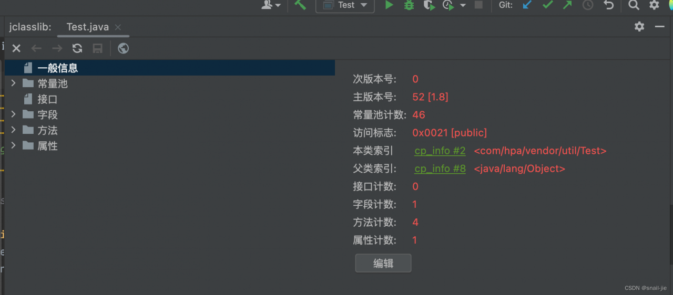Screen dimensions: 673x295
Task: Navigate back in jclasslib toolbar
Action: click(x=36, y=48)
